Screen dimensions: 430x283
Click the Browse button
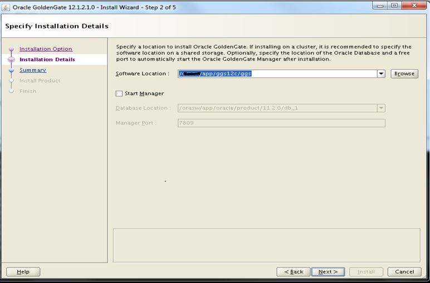(x=404, y=74)
